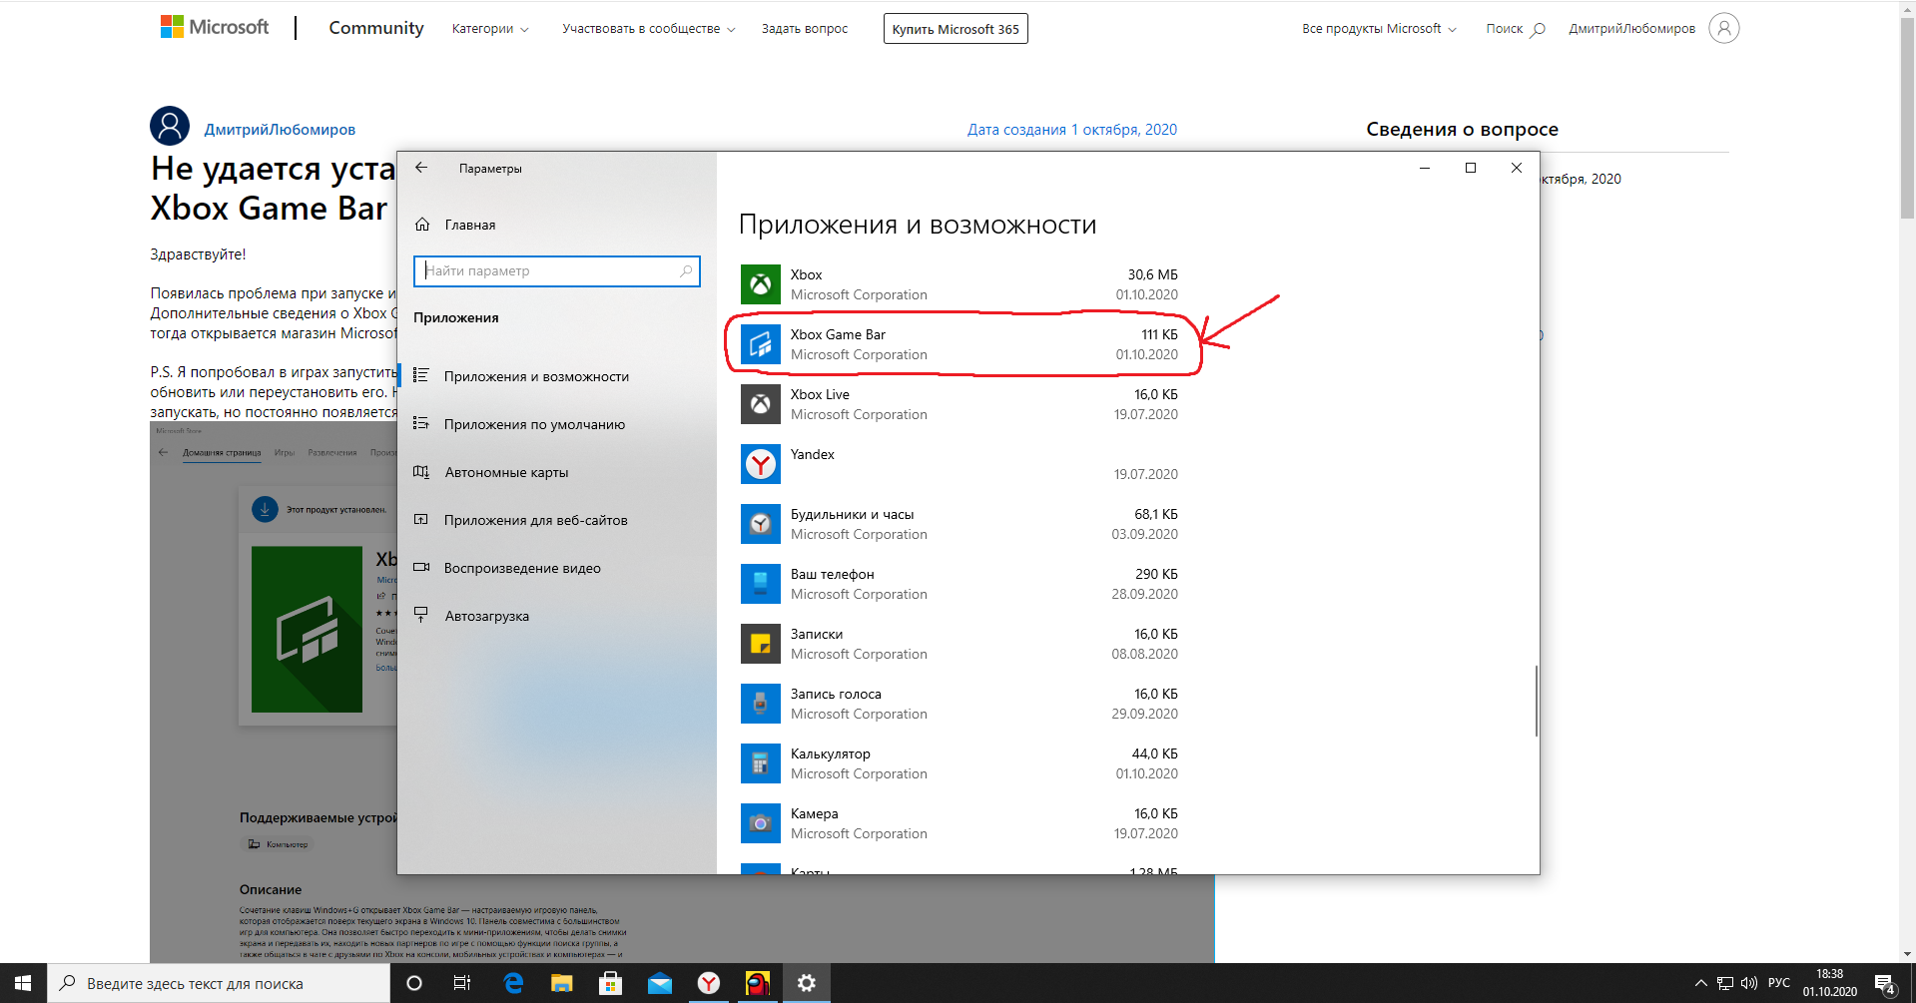Select the Xbox Game Bar list row text

[838, 334]
